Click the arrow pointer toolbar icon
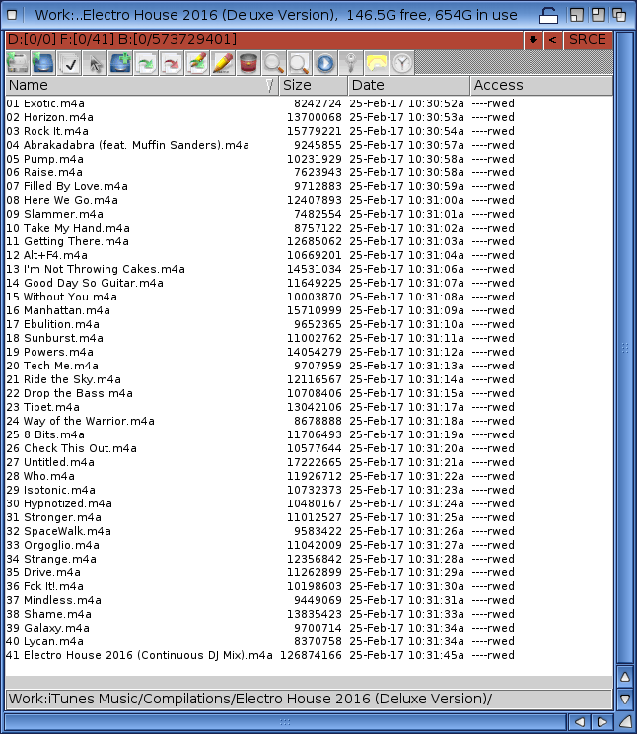Image resolution: width=637 pixels, height=734 pixels. (95, 63)
